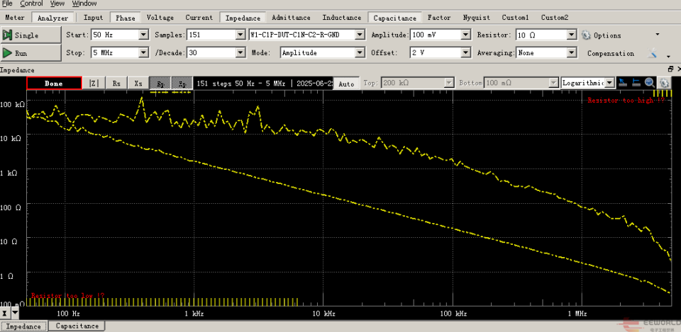Click the Options button label
Screen dimensions: 681x332
click(x=607, y=35)
